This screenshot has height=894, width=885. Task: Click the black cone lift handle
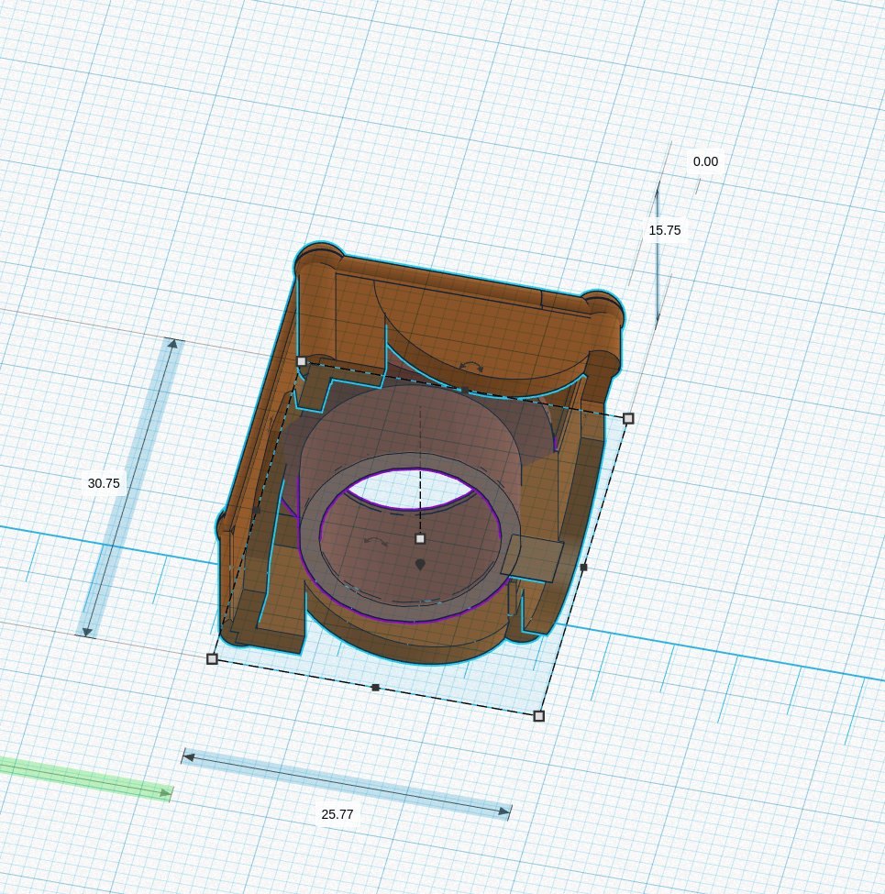tap(420, 565)
